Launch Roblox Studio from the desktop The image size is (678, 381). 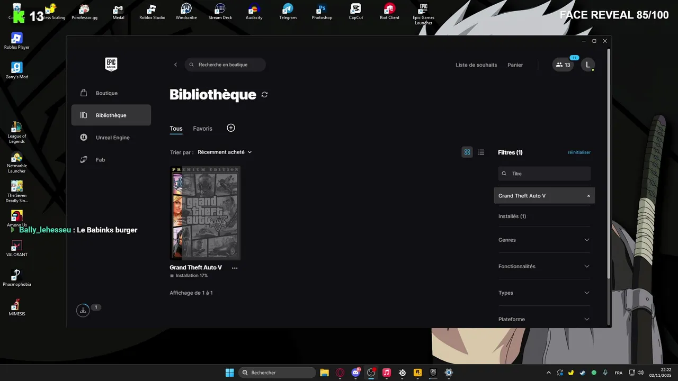(152, 12)
